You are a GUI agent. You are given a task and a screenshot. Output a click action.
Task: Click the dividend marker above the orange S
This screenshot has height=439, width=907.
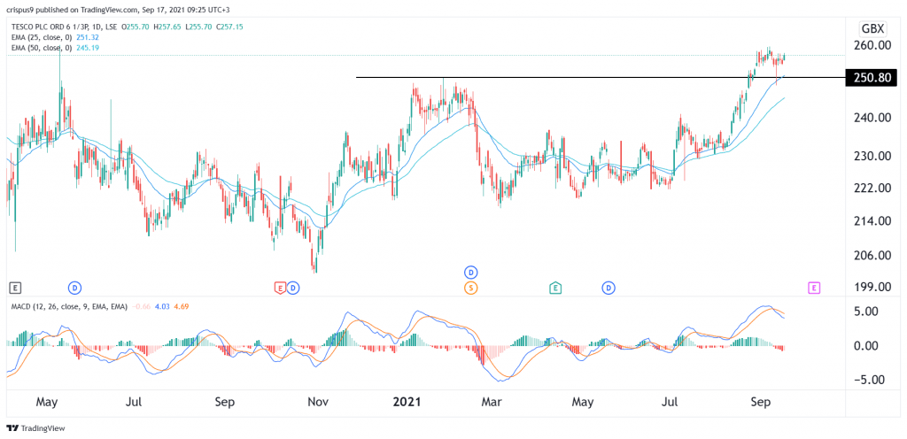(471, 271)
